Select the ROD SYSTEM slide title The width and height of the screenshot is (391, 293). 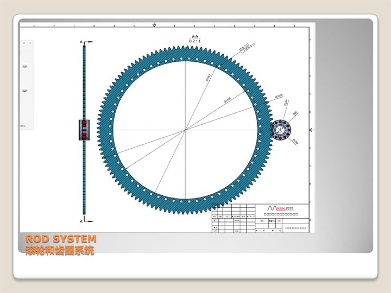coord(61,239)
